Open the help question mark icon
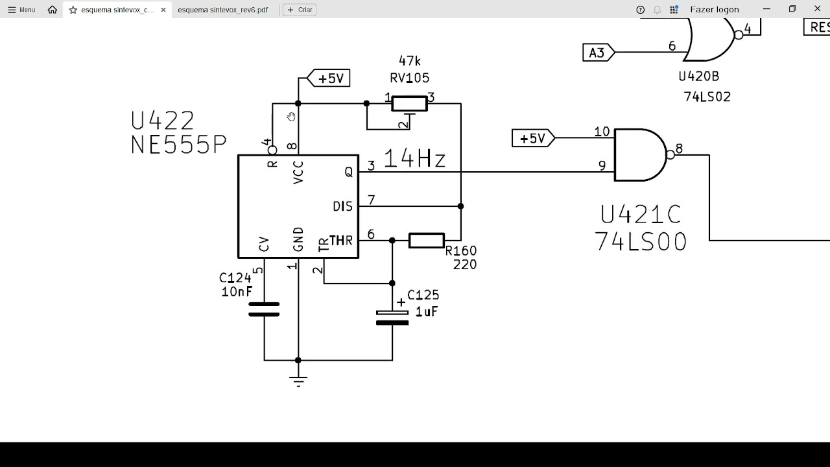 [641, 10]
